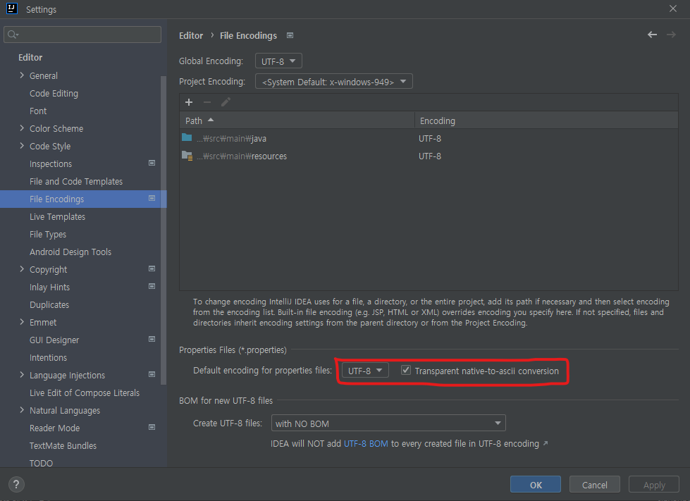Select File and Code Templates item
This screenshot has width=690, height=501.
[76, 181]
